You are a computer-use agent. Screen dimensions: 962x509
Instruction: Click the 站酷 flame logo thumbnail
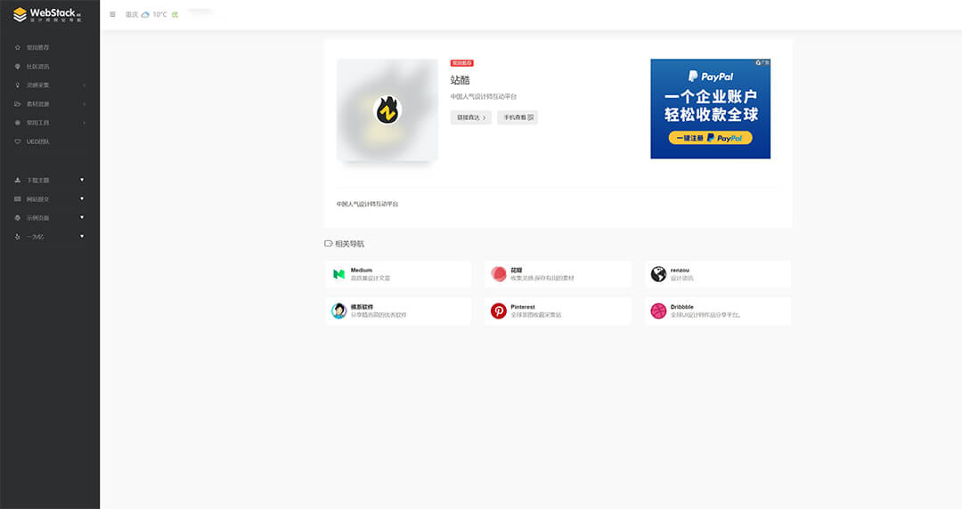coord(387,110)
